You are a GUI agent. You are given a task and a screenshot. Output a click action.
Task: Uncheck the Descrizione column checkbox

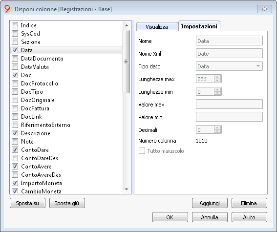click(15, 133)
